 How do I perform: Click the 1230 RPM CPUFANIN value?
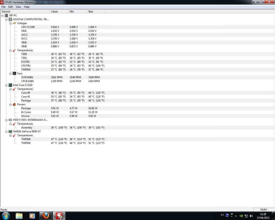(57, 81)
